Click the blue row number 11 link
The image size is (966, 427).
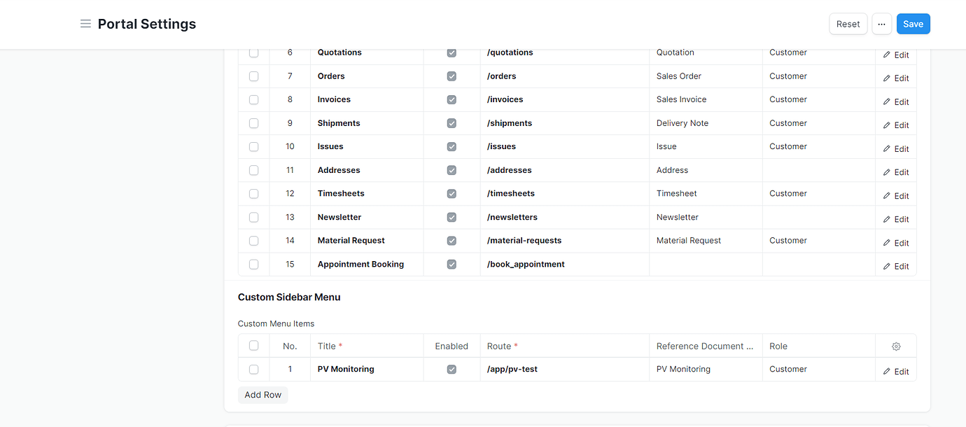(x=290, y=169)
